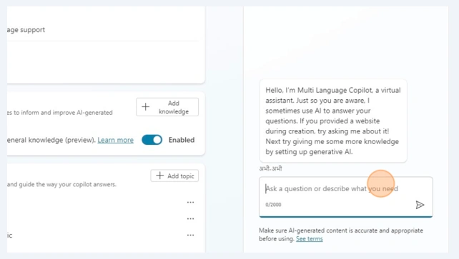This screenshot has width=459, height=259.
Task: Open the Learn more link
Action: tap(115, 140)
